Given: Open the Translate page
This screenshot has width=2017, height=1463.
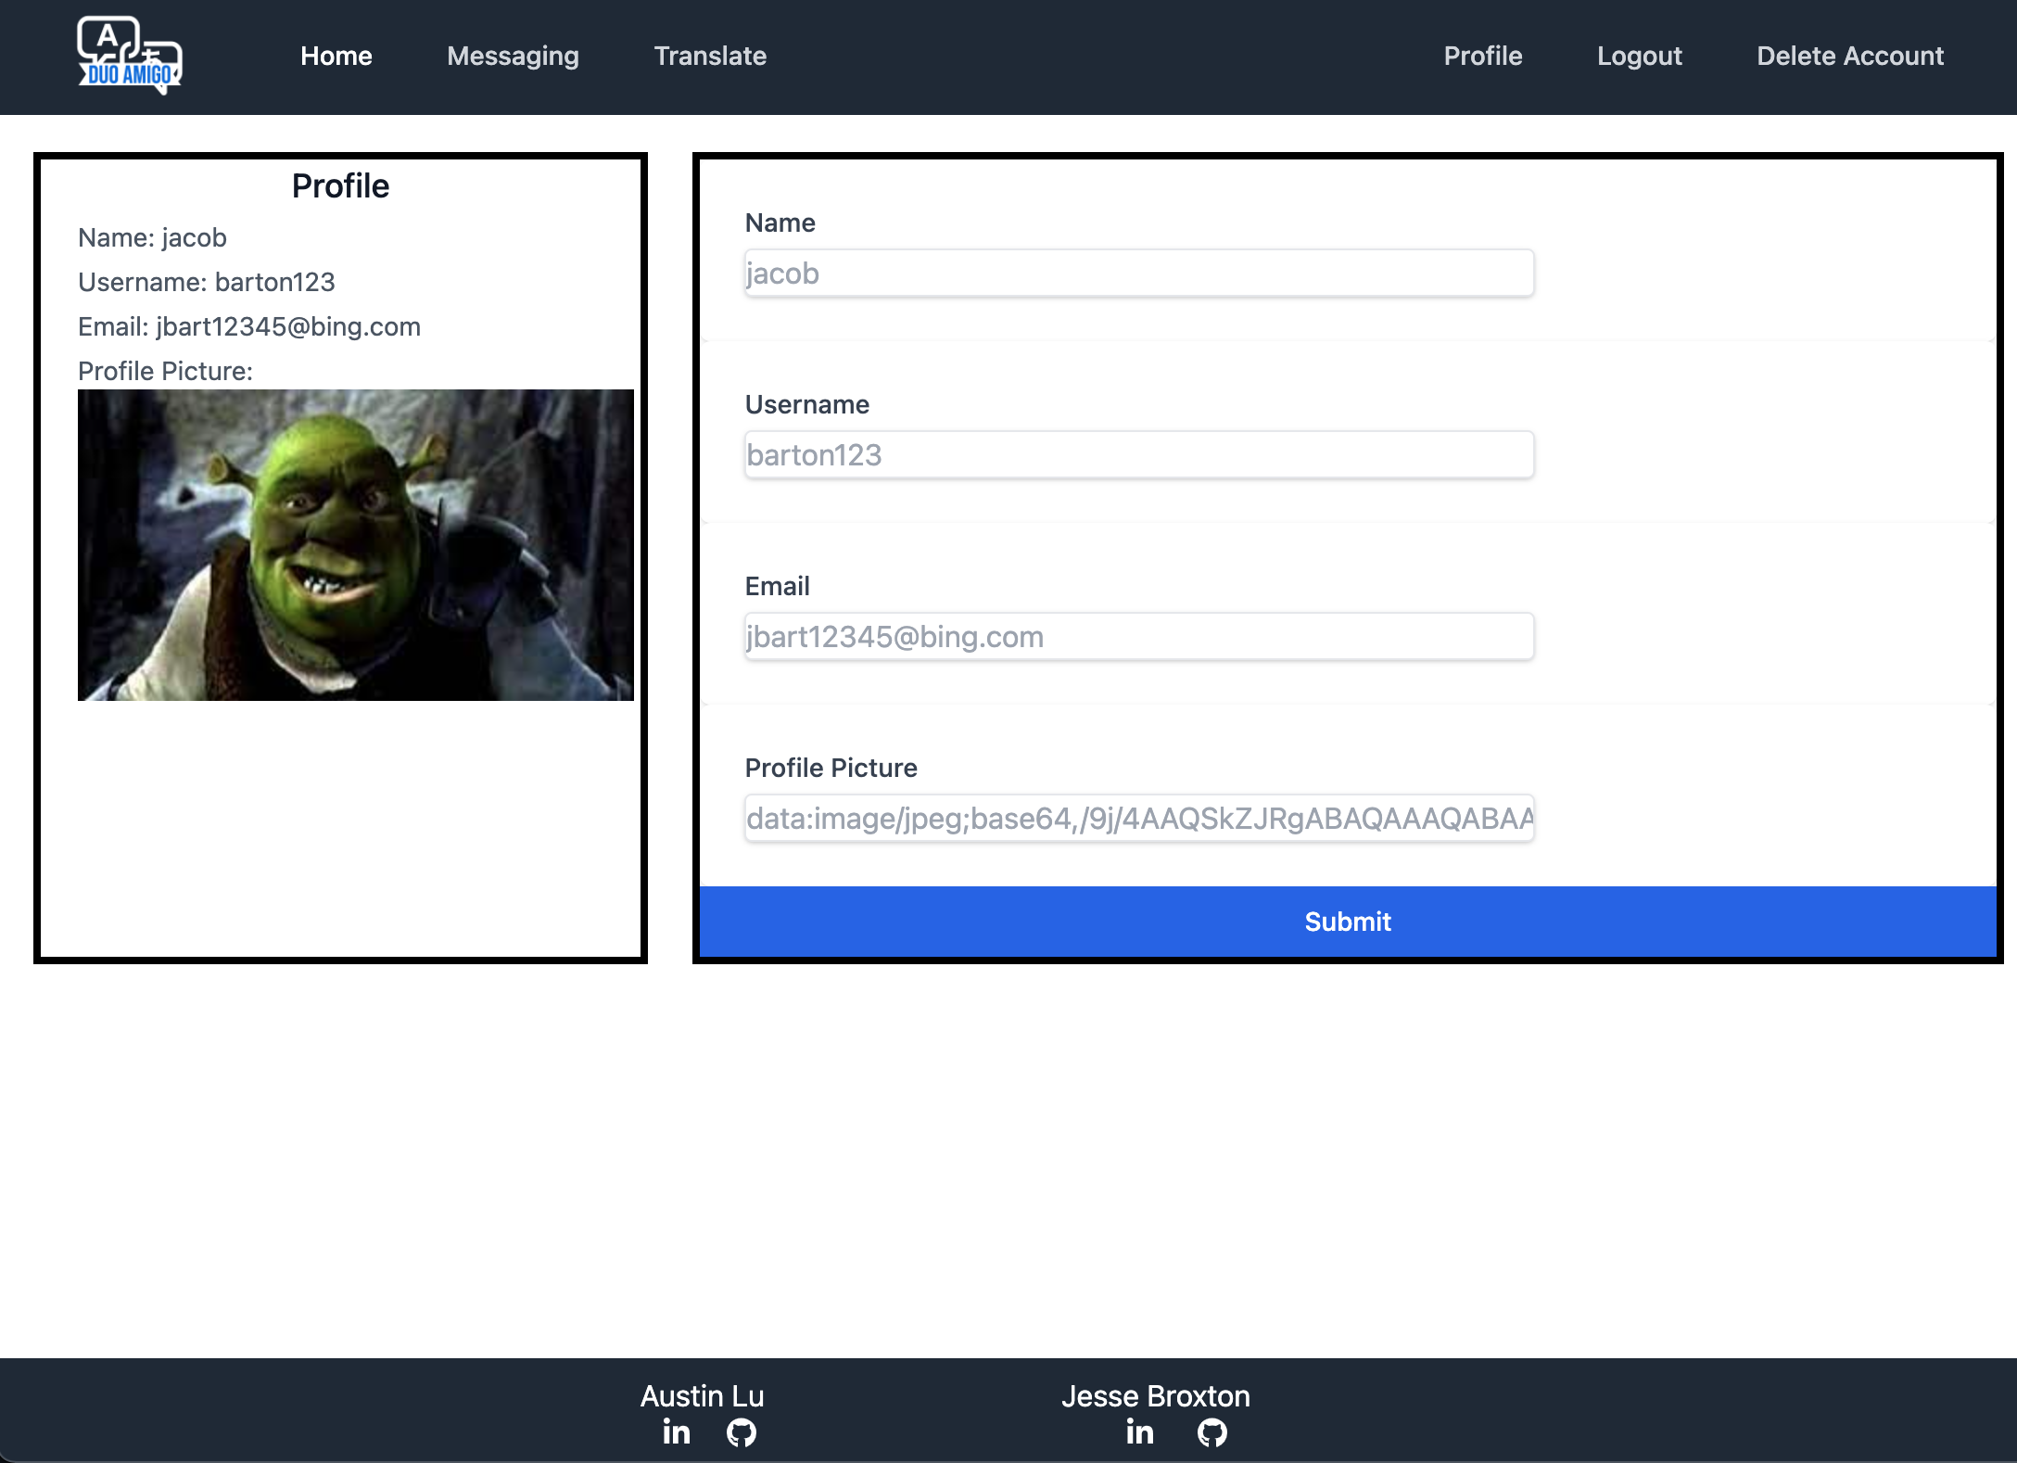Looking at the screenshot, I should pyautogui.click(x=710, y=56).
